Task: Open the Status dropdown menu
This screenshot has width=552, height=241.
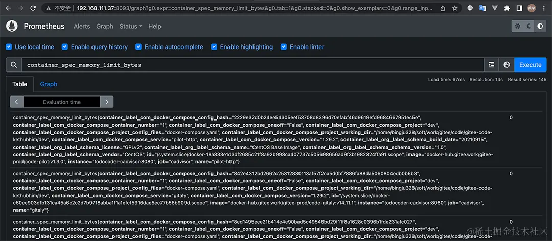Action: pyautogui.click(x=131, y=26)
